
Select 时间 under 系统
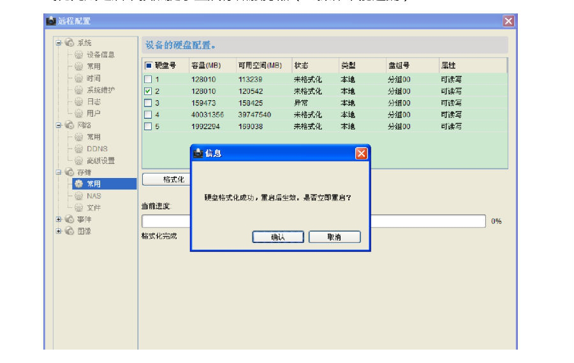point(93,78)
